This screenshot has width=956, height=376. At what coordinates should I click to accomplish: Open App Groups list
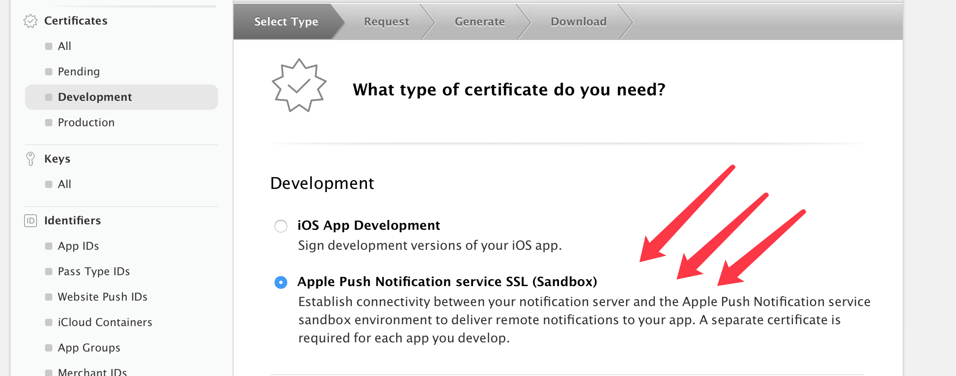[89, 348]
